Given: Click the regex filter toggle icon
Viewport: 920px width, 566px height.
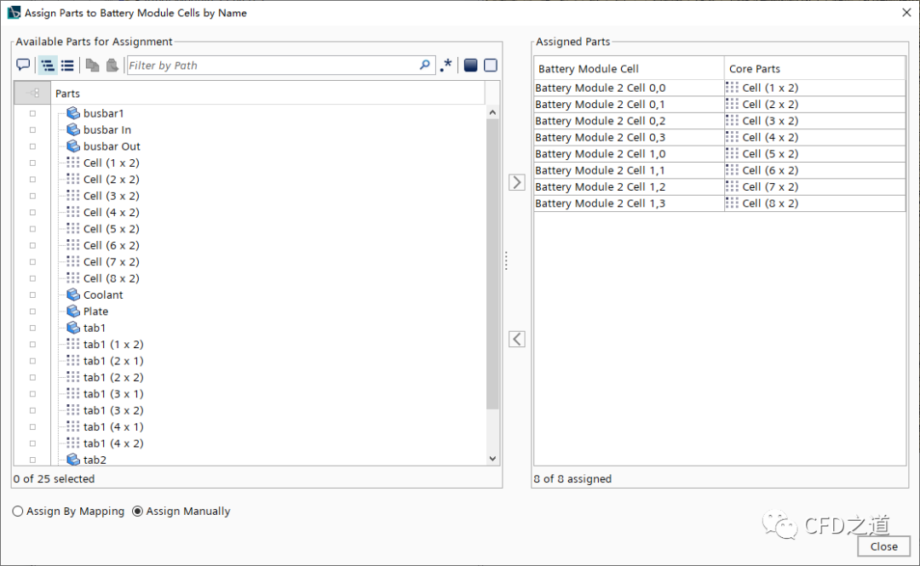Looking at the screenshot, I should point(446,66).
